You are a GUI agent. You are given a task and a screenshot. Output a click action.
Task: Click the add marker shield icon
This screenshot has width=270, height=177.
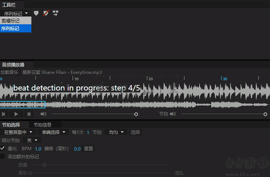point(36,13)
